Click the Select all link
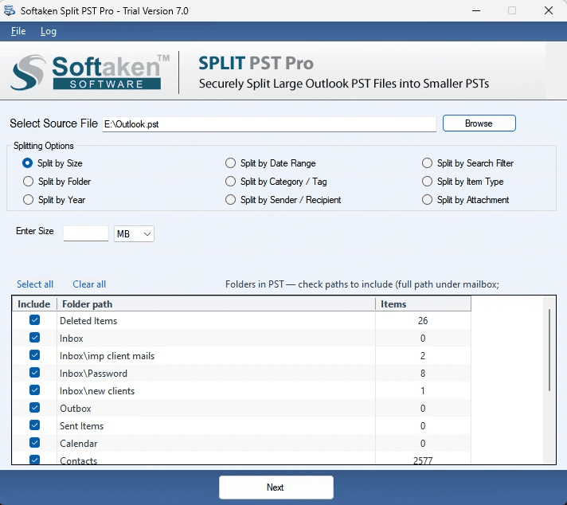The width and height of the screenshot is (567, 505). (35, 284)
